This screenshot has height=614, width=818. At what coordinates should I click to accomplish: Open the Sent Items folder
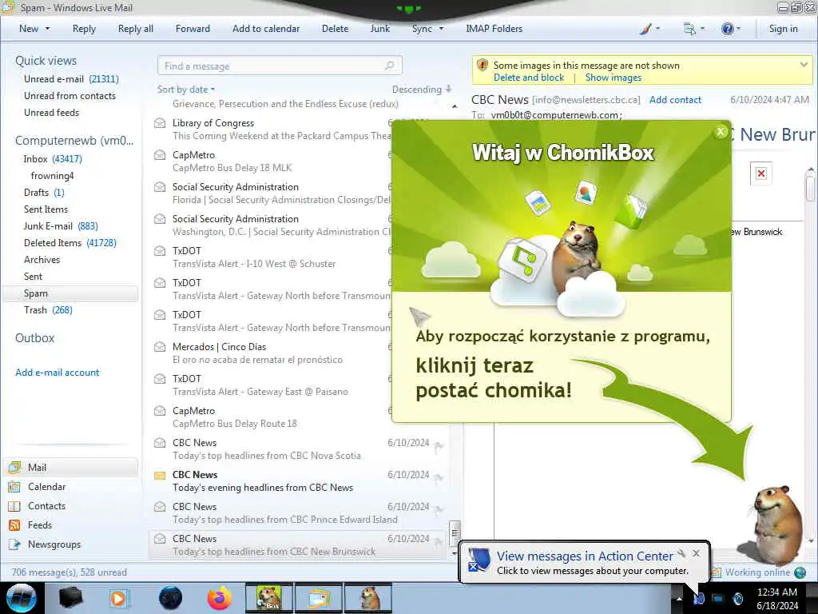coord(46,209)
